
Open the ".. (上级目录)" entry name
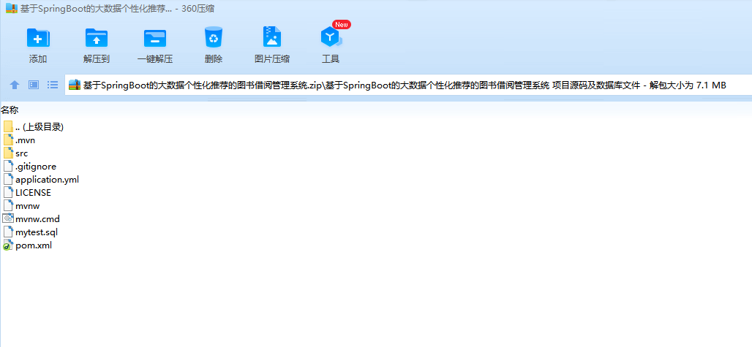(40, 127)
